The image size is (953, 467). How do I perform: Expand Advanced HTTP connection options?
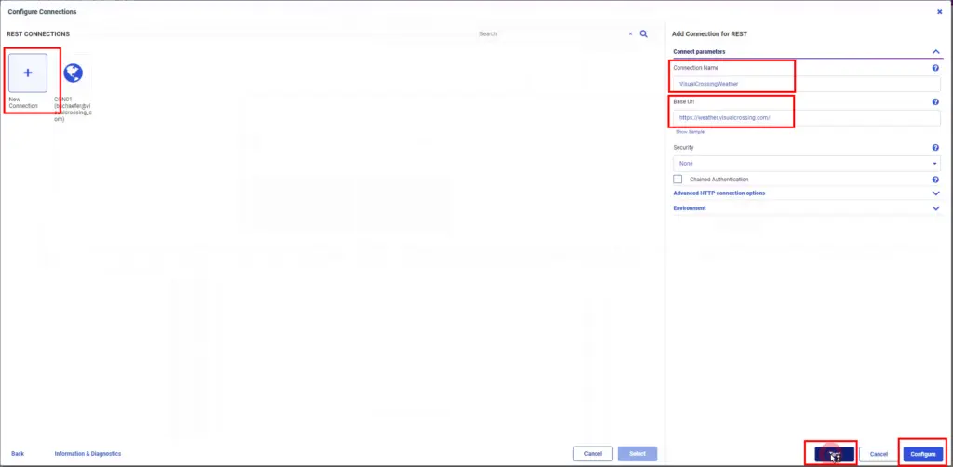click(935, 193)
